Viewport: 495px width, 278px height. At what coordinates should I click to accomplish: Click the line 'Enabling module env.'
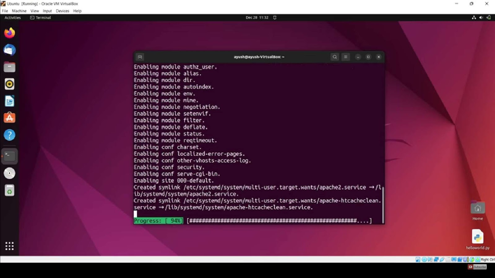[165, 94]
